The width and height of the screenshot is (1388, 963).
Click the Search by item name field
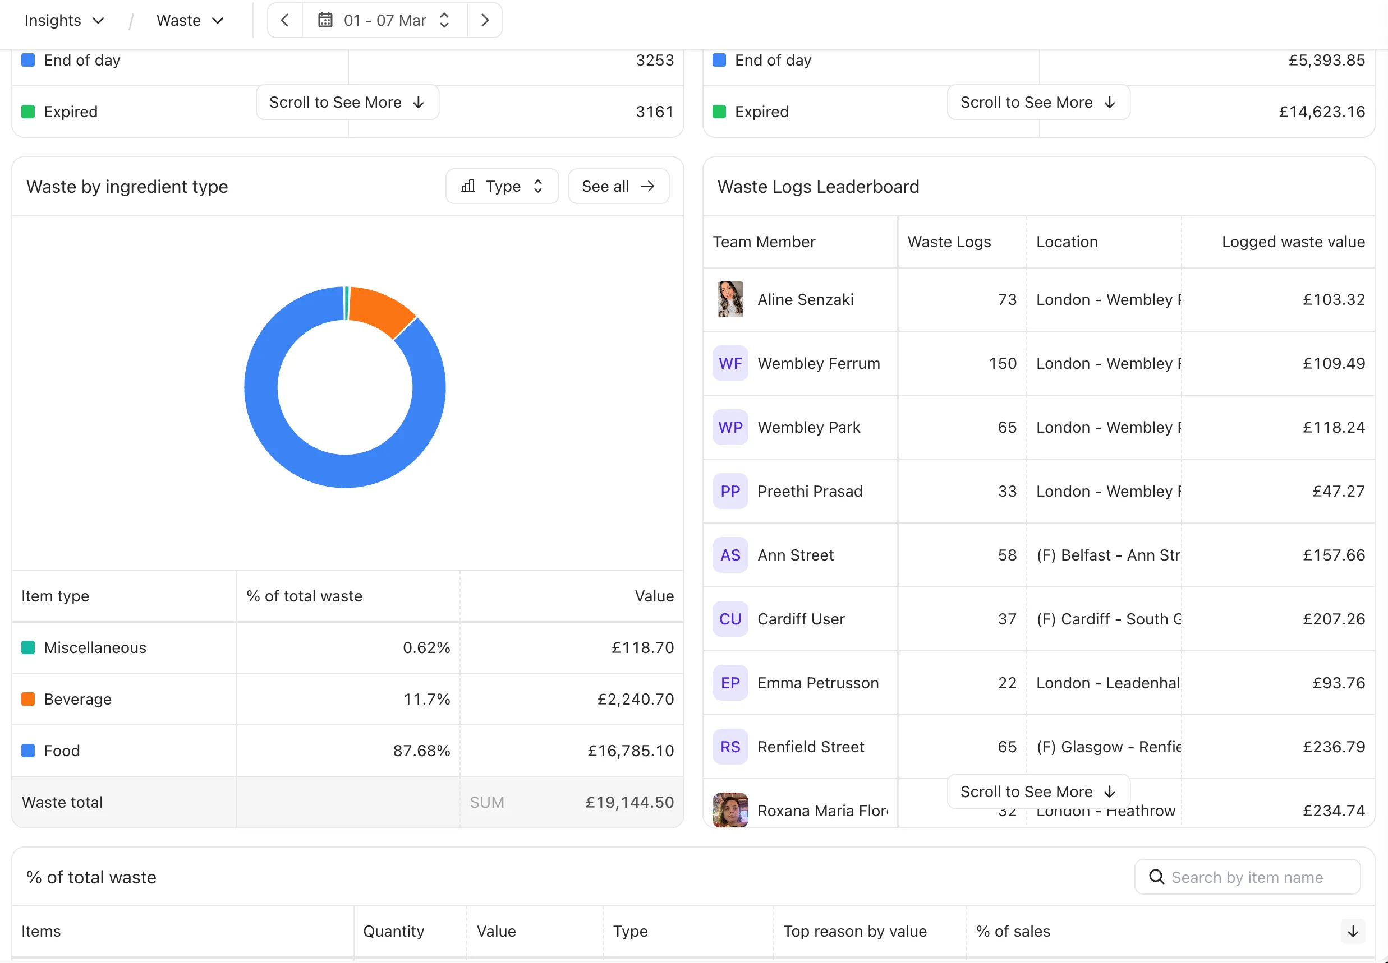click(x=1247, y=877)
